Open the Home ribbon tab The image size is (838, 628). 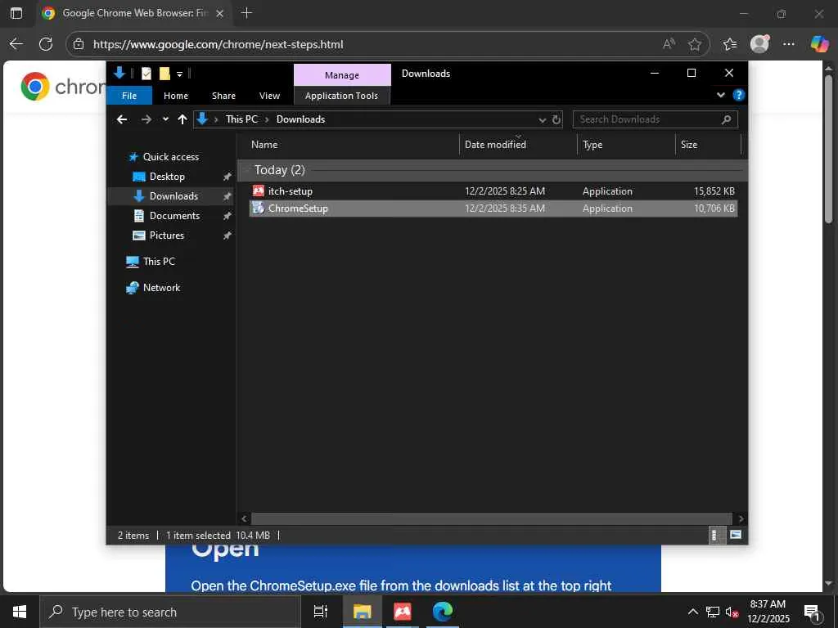click(x=176, y=96)
